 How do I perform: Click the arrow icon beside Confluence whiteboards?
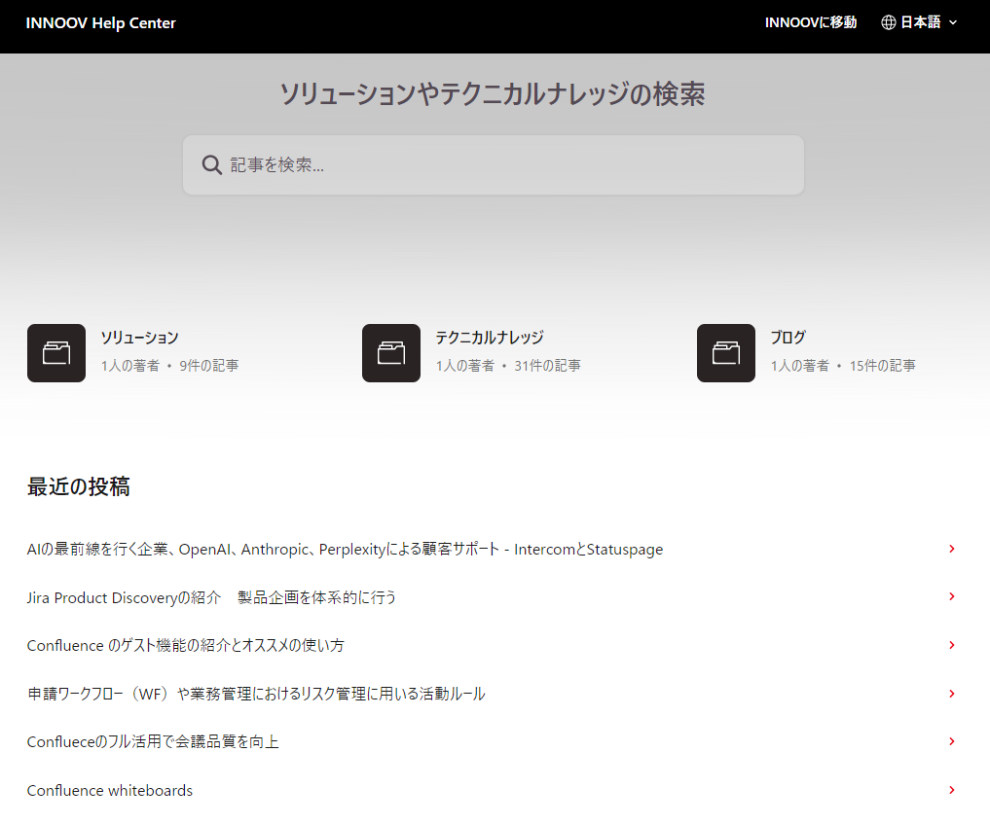[951, 790]
